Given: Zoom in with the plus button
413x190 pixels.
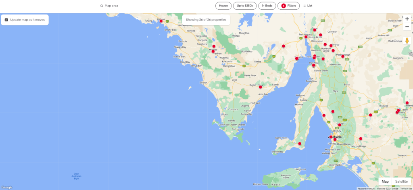Looking at the screenshot, I should [407, 19].
